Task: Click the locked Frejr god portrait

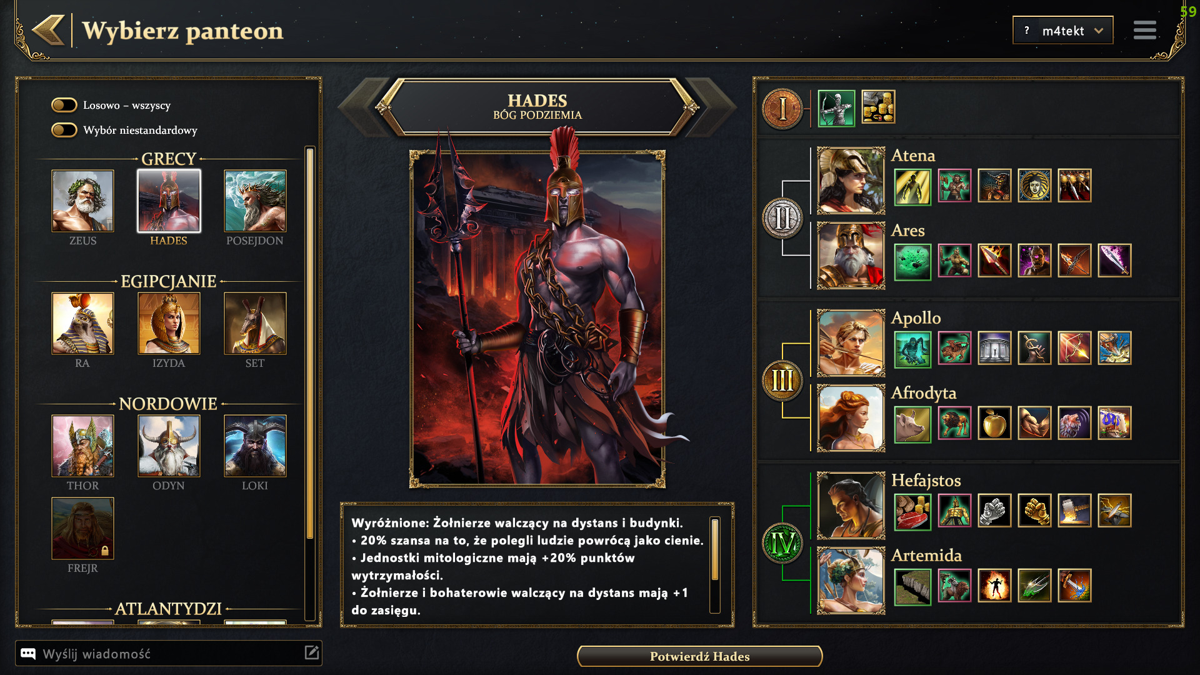Action: tap(82, 528)
